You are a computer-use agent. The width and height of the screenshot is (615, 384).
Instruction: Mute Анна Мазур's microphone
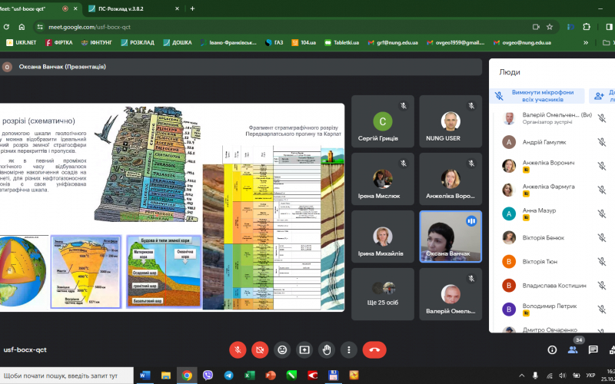(602, 214)
